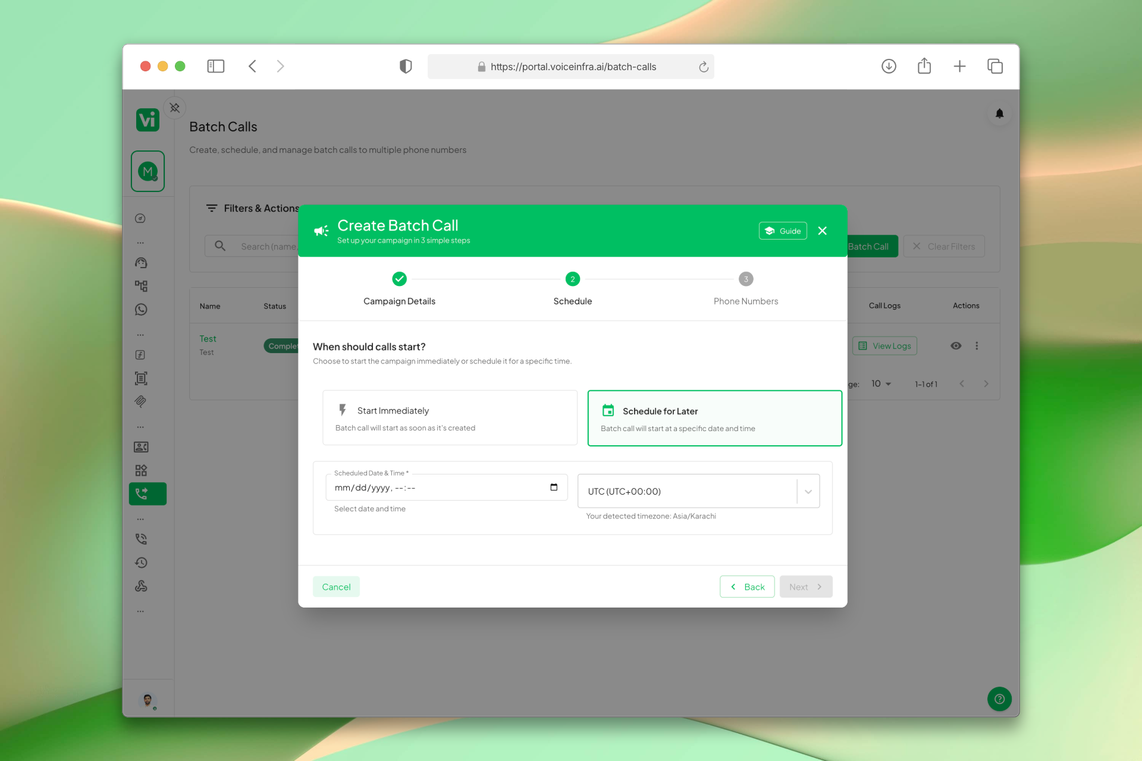Open the three-dot actions menu for Test
Image resolution: width=1142 pixels, height=761 pixels.
(x=977, y=346)
